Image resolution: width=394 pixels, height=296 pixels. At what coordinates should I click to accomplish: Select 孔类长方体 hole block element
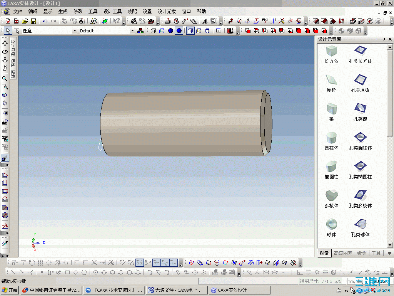[360, 55]
